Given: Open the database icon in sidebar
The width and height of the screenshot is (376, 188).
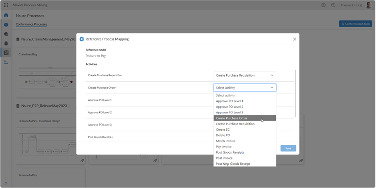Looking at the screenshot, I should [x=6, y=43].
